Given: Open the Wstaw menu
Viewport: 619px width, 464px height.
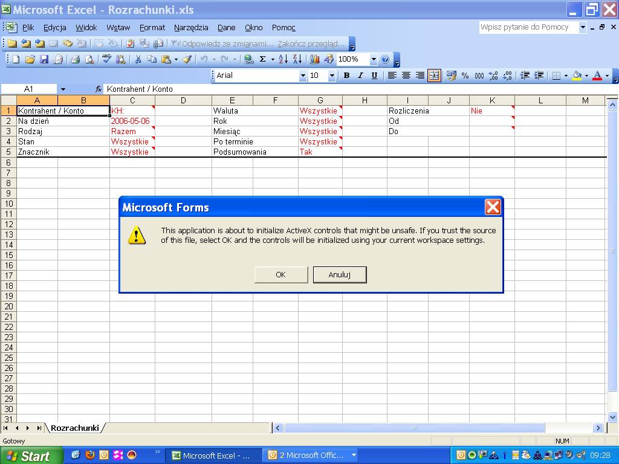Looking at the screenshot, I should coord(118,28).
